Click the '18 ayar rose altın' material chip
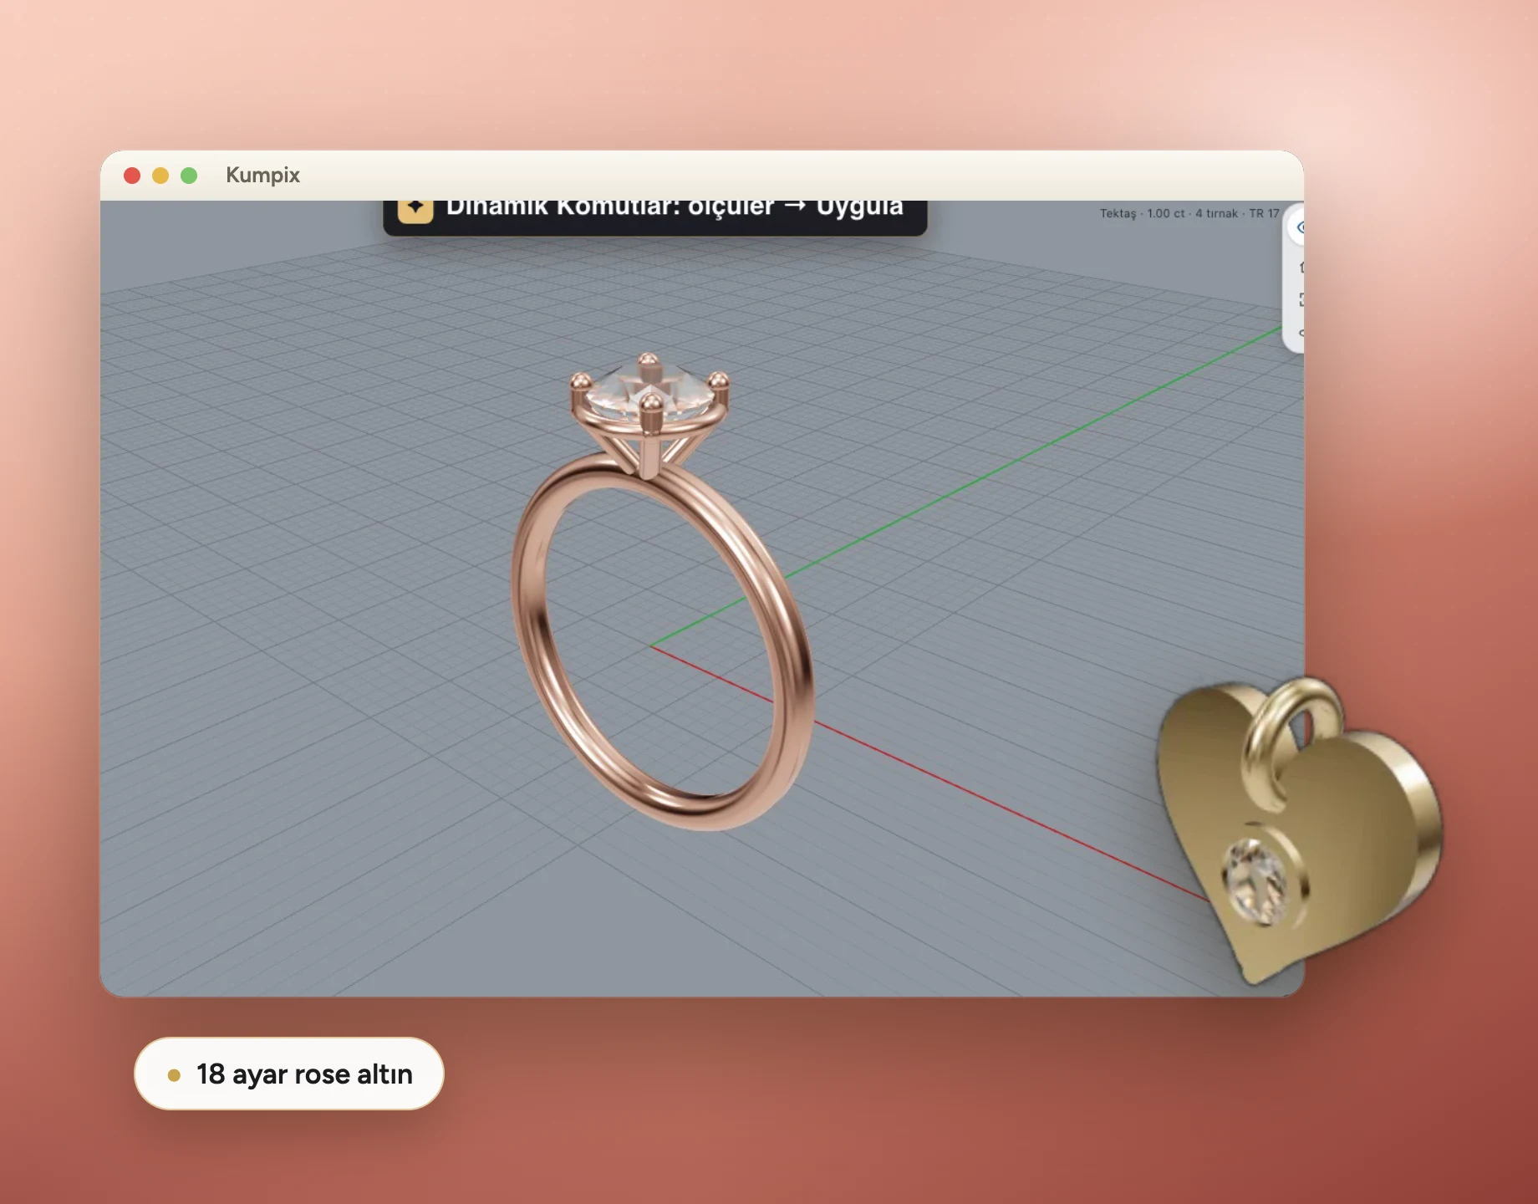1538x1204 pixels. click(x=288, y=1074)
